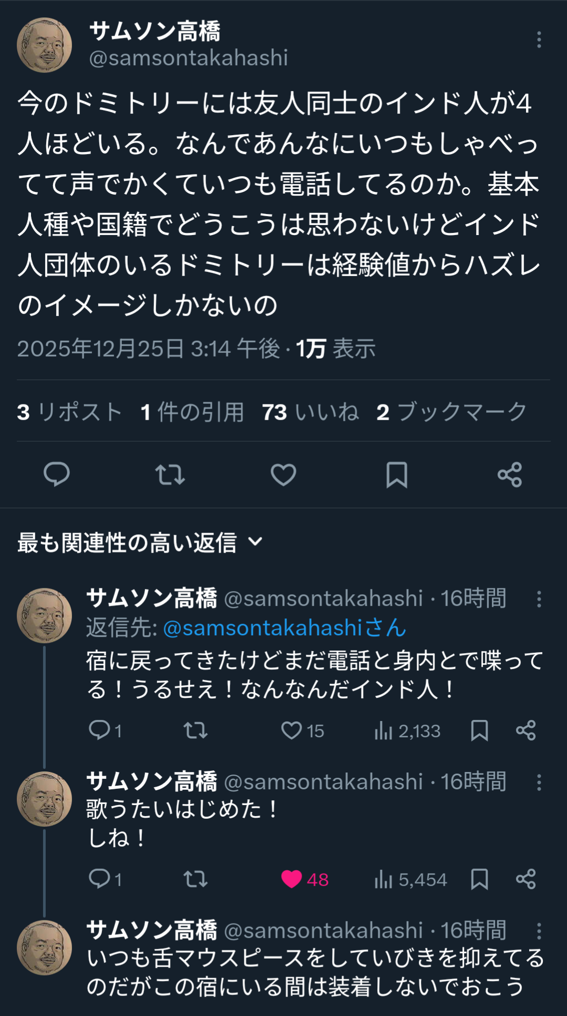This screenshot has height=1016, width=567.
Task: Like the main post
Action: pyautogui.click(x=283, y=474)
